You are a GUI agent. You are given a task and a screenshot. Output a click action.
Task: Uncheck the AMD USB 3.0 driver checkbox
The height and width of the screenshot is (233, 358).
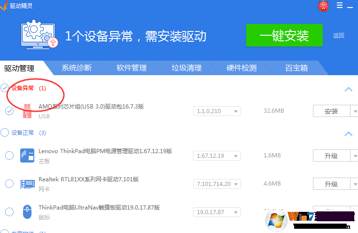[x=9, y=111]
